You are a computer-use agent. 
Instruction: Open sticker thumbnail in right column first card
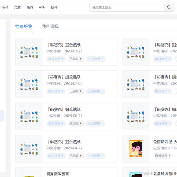click(x=136, y=52)
